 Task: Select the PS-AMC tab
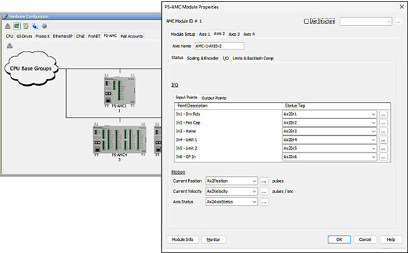(x=110, y=35)
